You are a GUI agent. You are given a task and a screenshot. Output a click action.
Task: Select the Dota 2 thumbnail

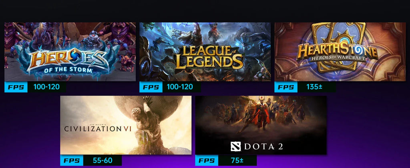click(x=261, y=125)
